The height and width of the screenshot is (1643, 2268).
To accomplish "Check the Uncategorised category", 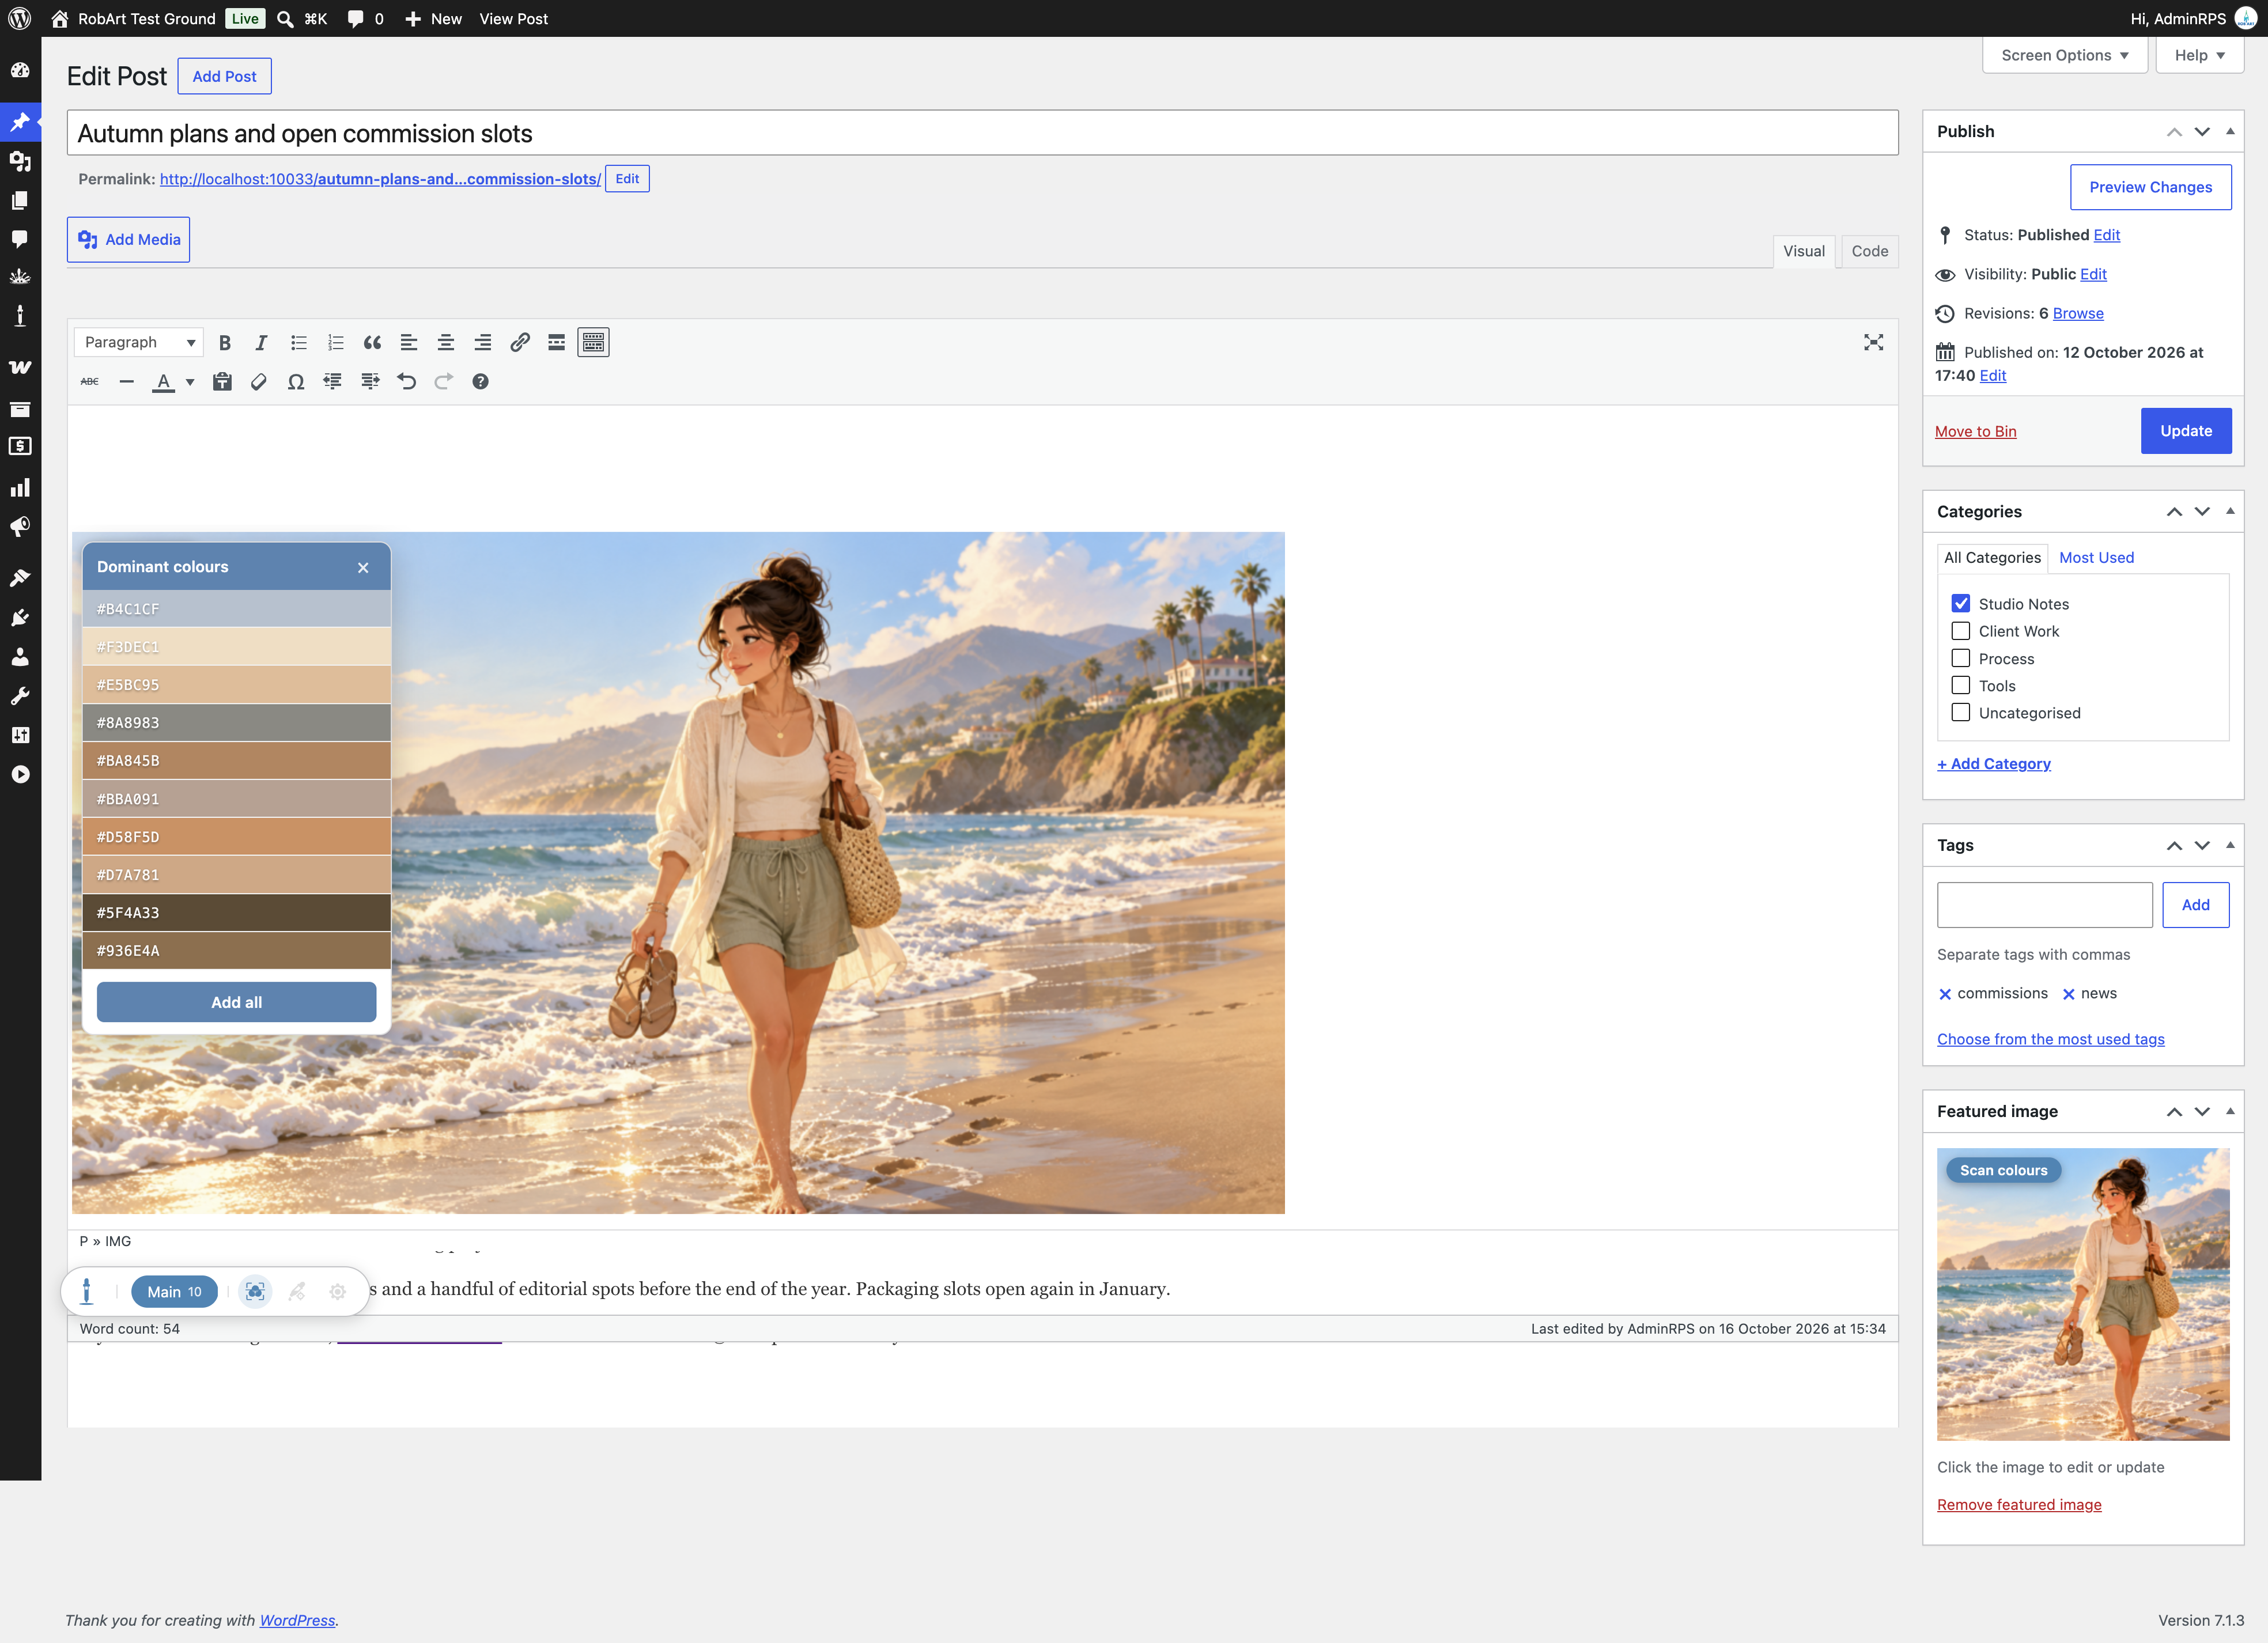I will tap(1960, 713).
